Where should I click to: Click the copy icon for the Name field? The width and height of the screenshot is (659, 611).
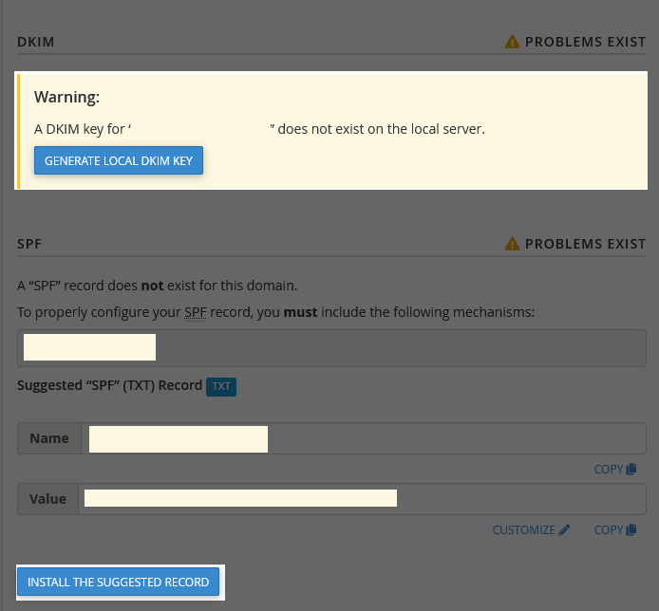click(x=631, y=470)
